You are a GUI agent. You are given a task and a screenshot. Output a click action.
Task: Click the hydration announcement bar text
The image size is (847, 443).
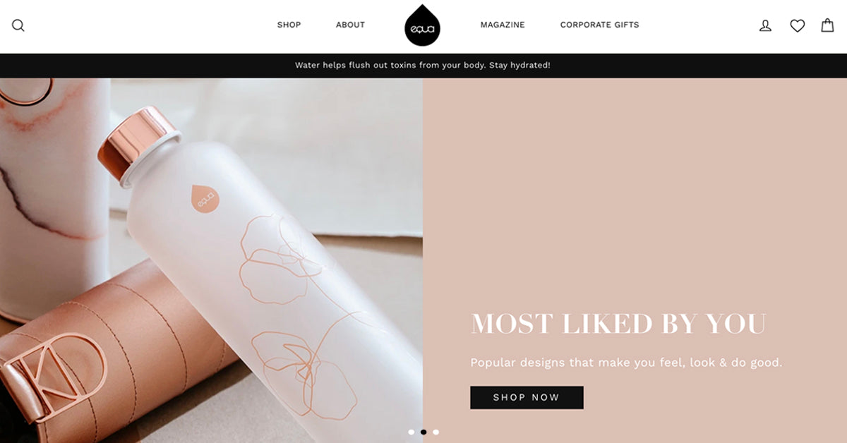click(x=423, y=65)
